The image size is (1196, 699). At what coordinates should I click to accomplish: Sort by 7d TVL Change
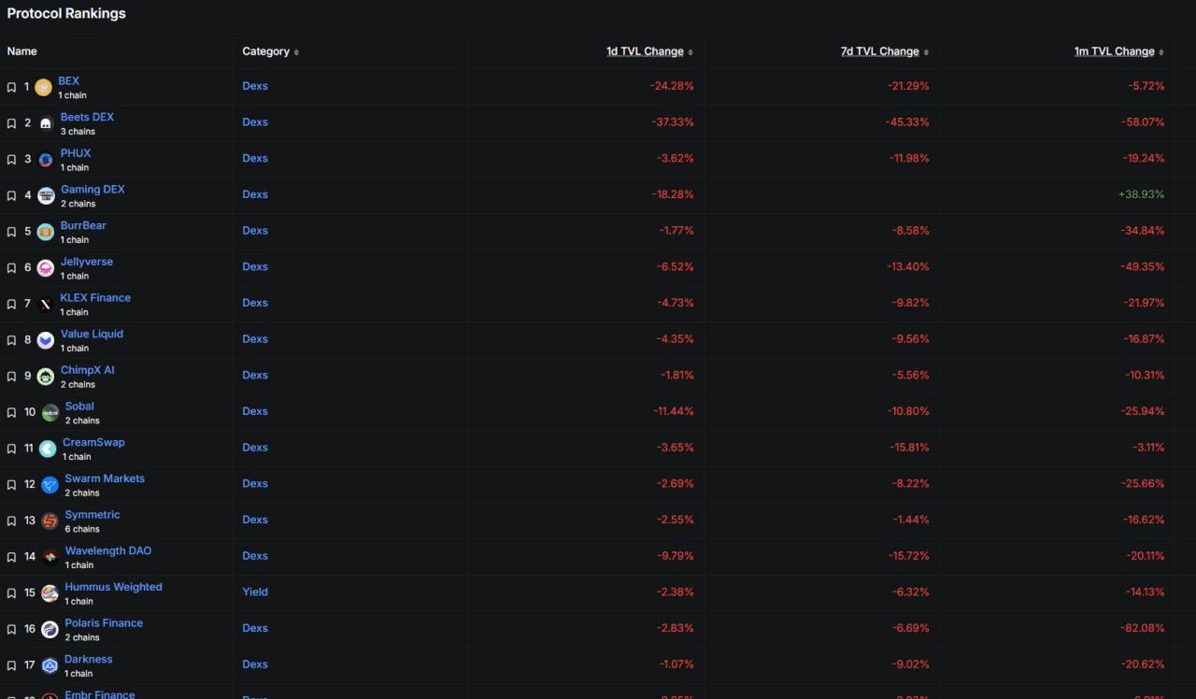(x=879, y=51)
